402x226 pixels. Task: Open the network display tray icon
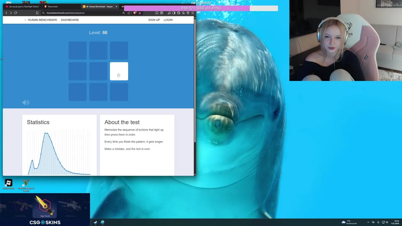(383, 222)
